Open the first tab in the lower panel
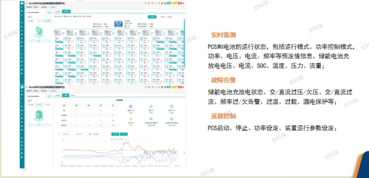 point(58,95)
